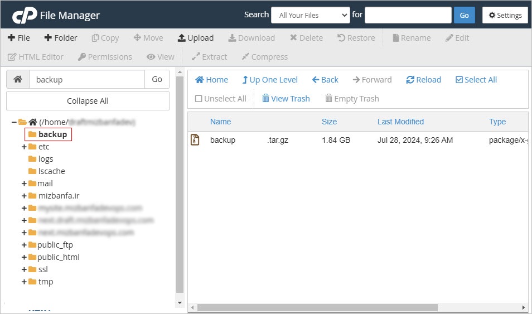
Task: Sort files by Size column header
Action: coord(329,122)
